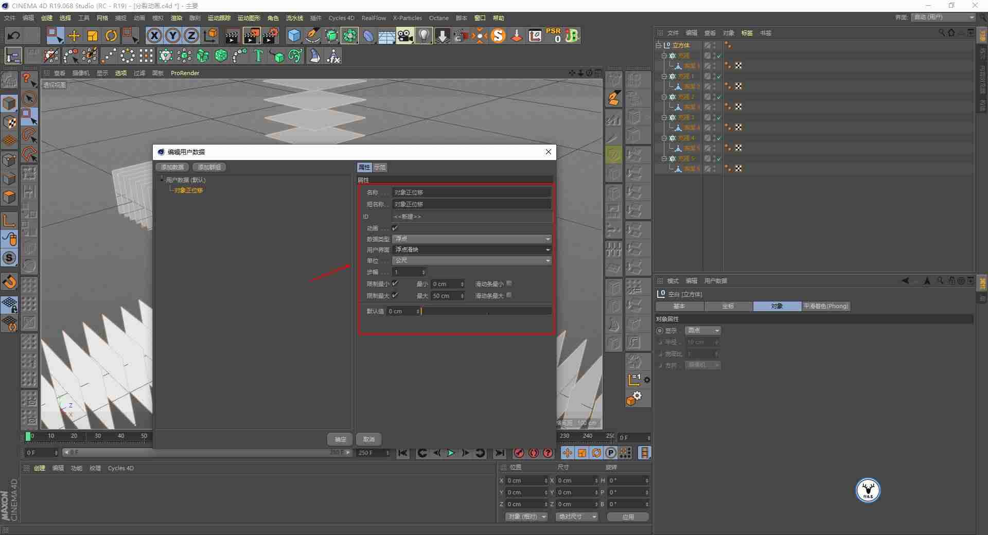The width and height of the screenshot is (988, 535).
Task: Toggle the 限制最大 checkbox
Action: tap(395, 295)
